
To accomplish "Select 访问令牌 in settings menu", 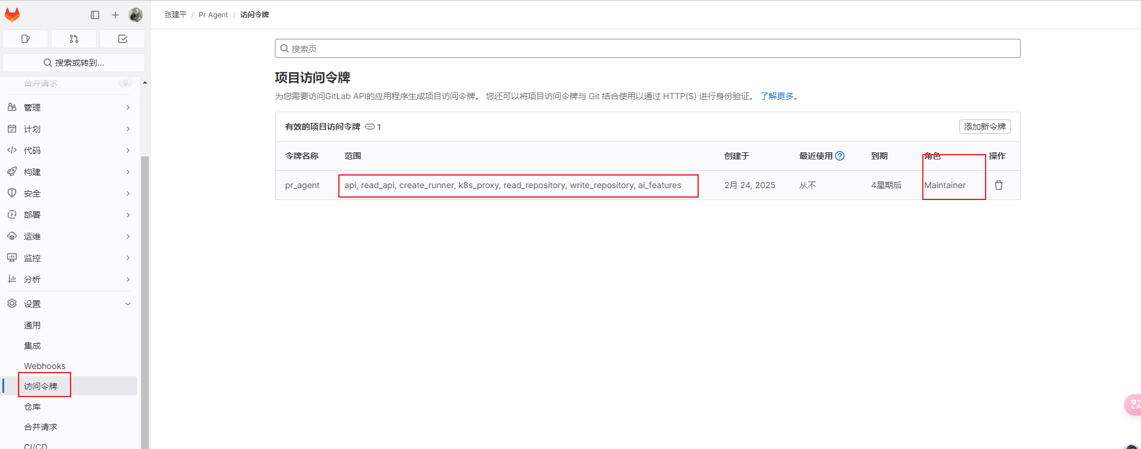I will [41, 386].
